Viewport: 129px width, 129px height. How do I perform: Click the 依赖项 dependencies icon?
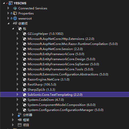point(15,23)
